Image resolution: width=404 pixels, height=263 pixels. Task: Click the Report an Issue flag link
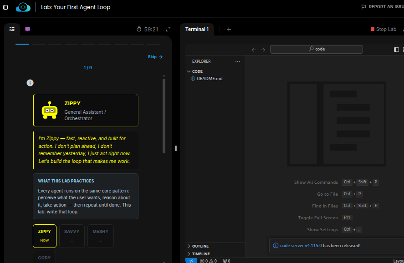383,7
